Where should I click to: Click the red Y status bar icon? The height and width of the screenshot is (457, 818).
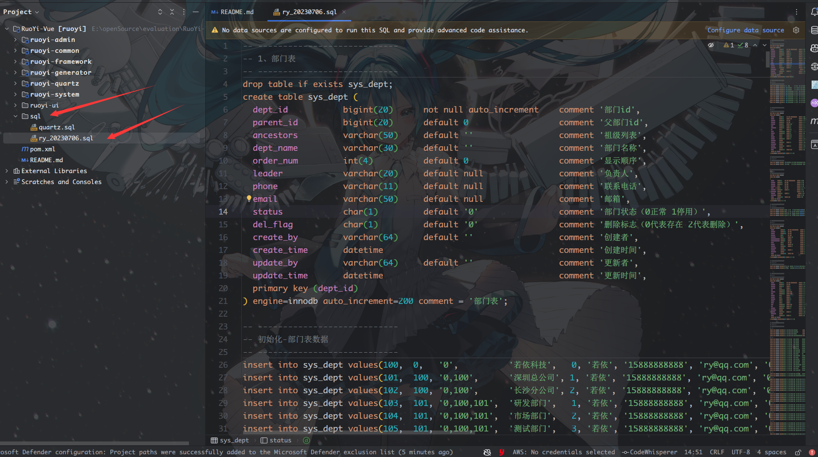(501, 452)
